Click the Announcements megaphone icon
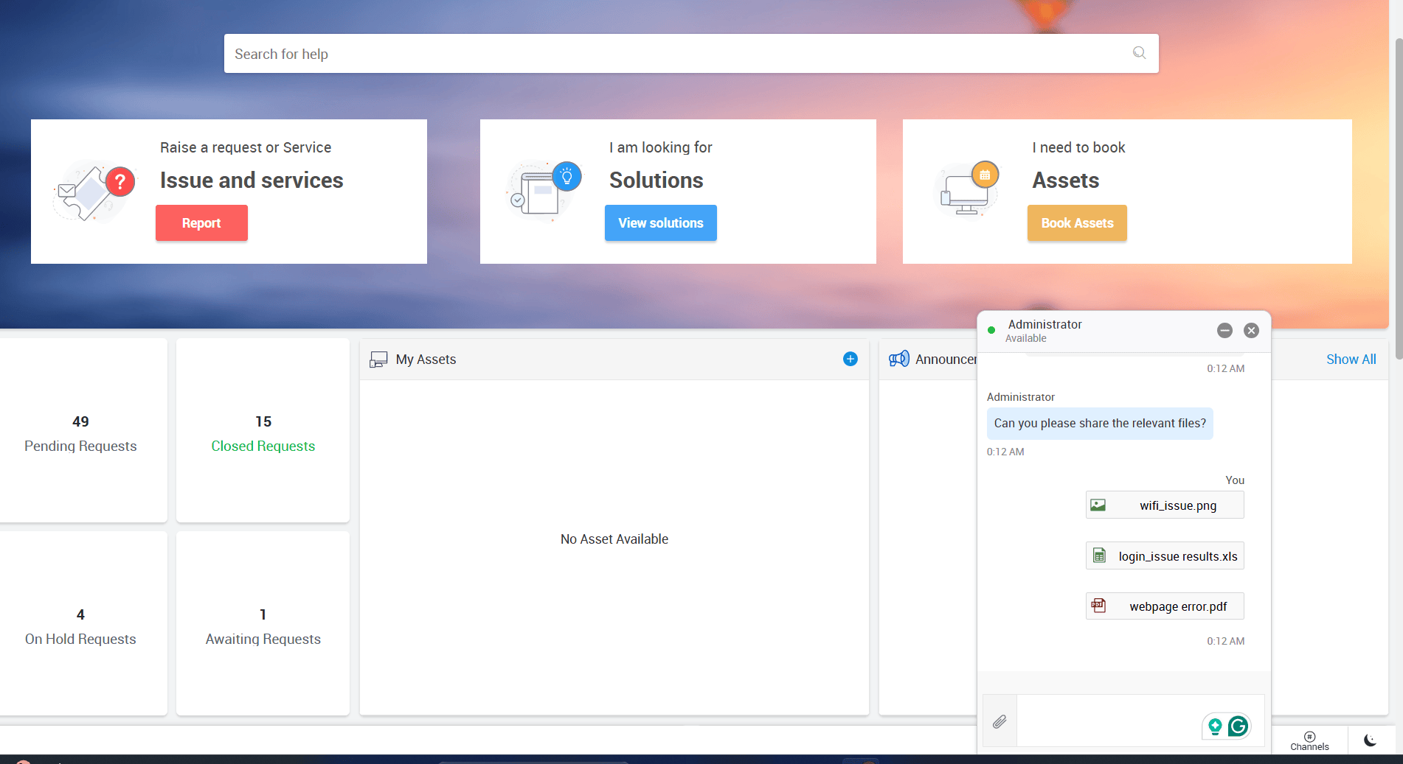This screenshot has height=764, width=1403. pos(900,359)
